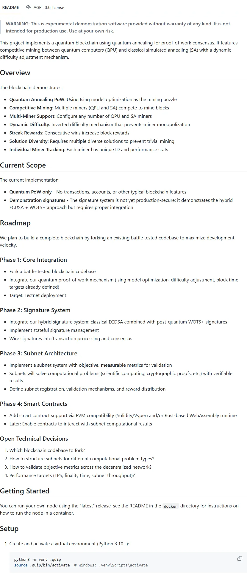Click the Overview section heading
Screen dimensions: 247x576
coord(15,73)
